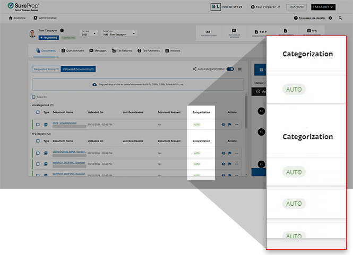
Task: Click the No Unread Messages icon
Action: 234,30
